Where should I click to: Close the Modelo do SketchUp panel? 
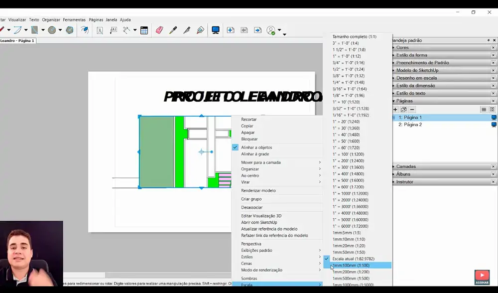493,71
